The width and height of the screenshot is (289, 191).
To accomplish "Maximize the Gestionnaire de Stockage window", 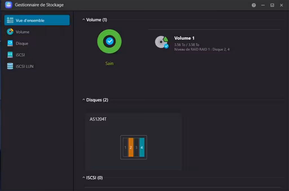I will (x=272, y=5).
